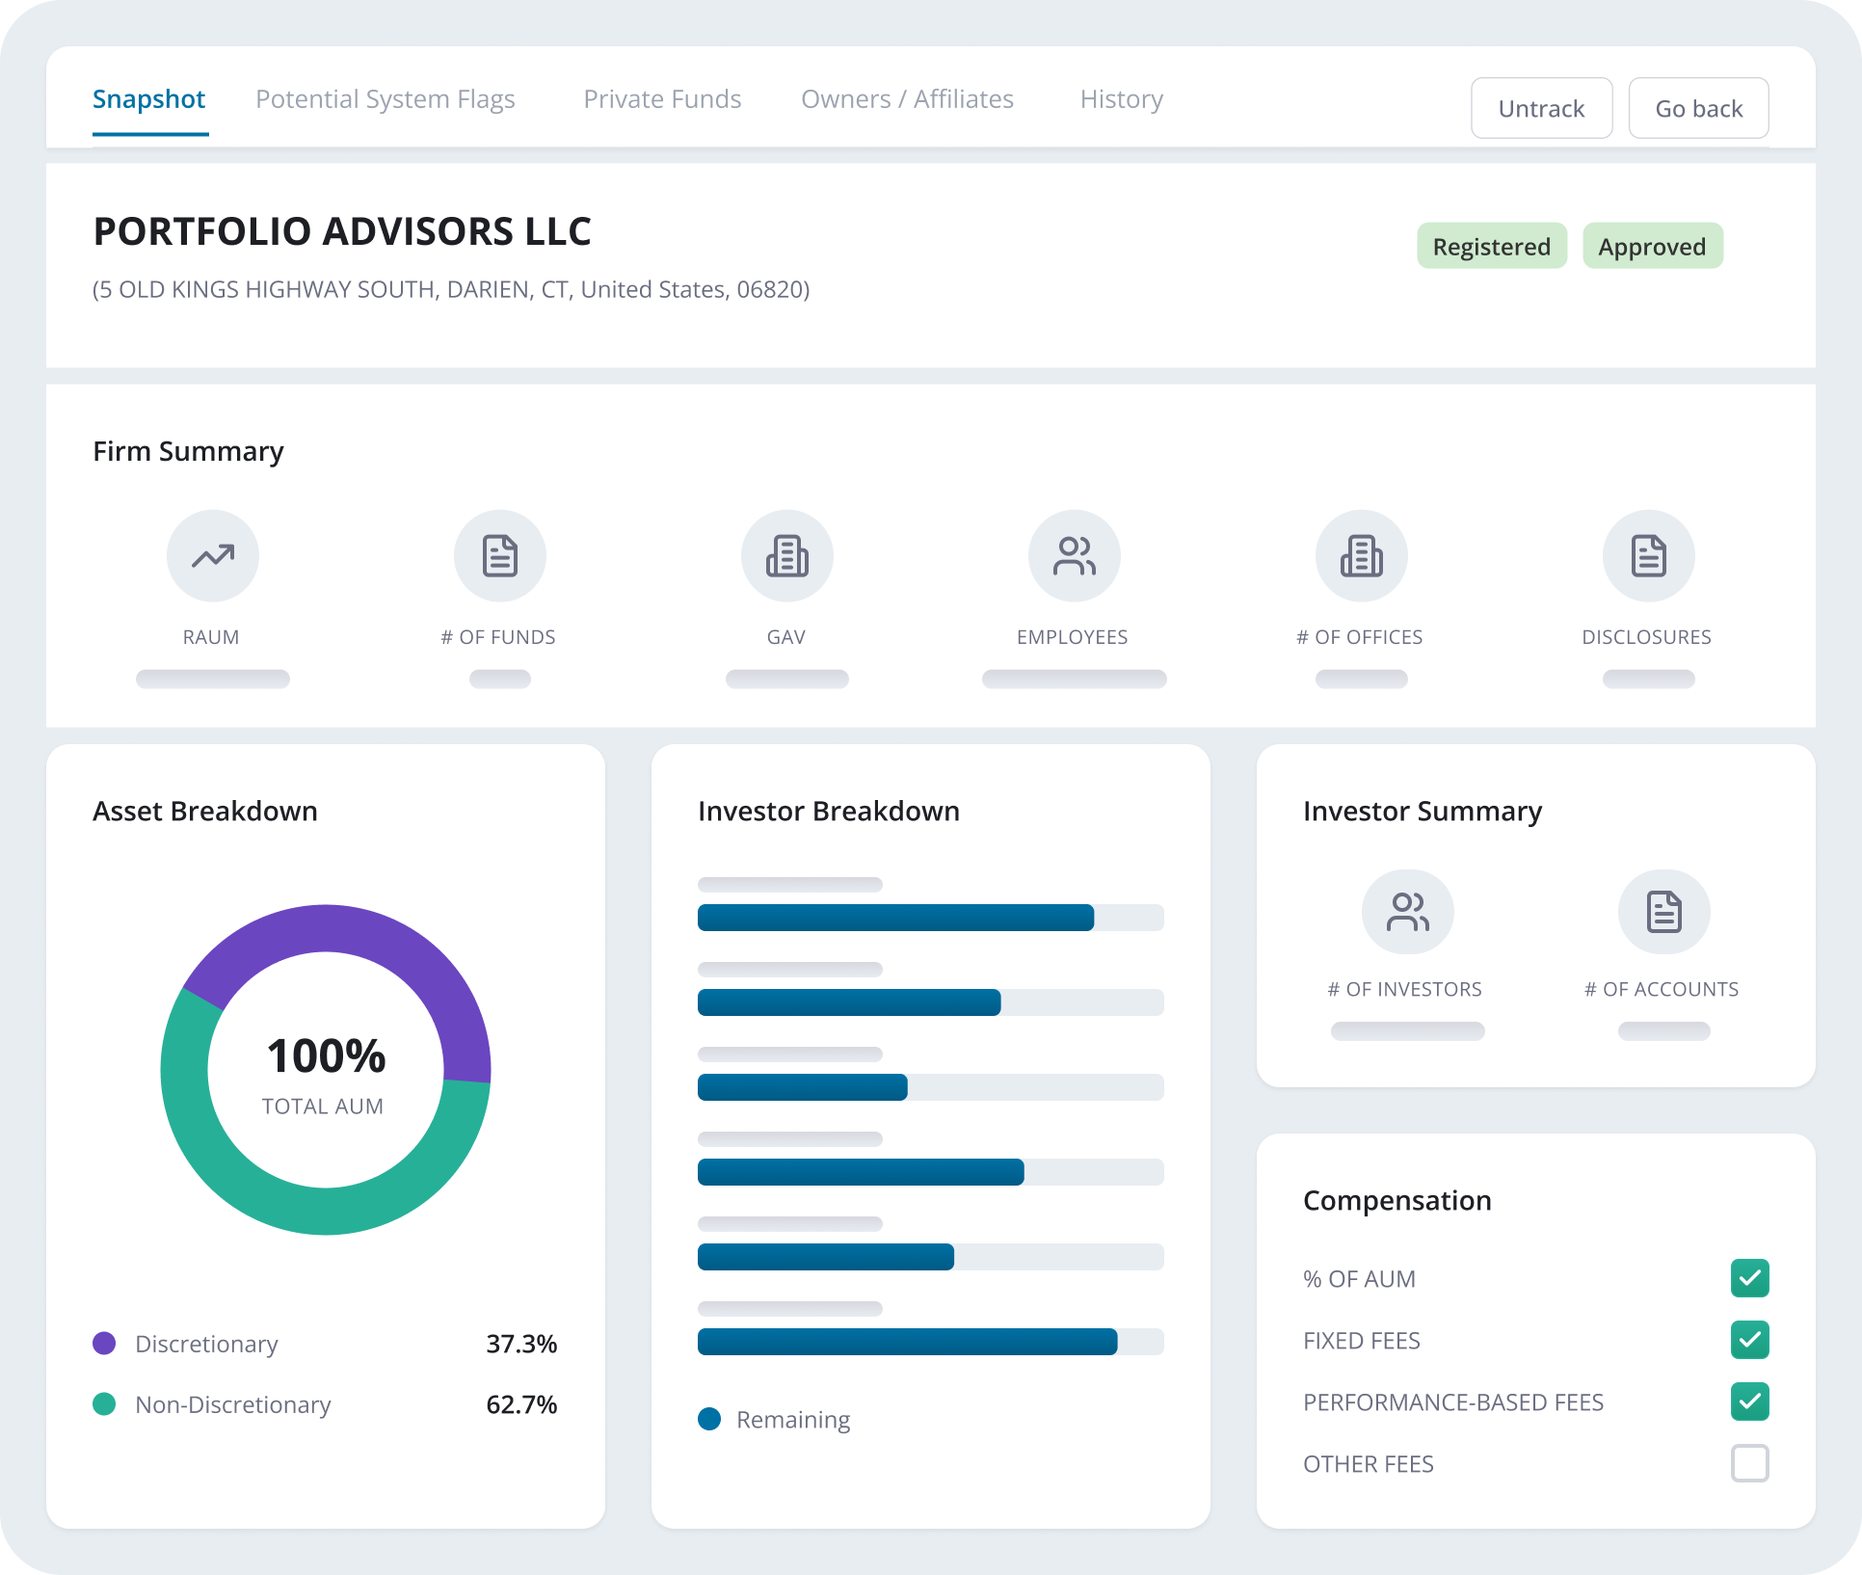Image resolution: width=1862 pixels, height=1575 pixels.
Task: Click the purple Discretionary legend dot
Action: [104, 1343]
